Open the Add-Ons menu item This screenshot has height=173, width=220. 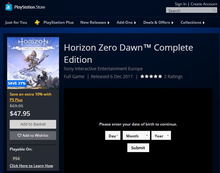[x=125, y=22]
